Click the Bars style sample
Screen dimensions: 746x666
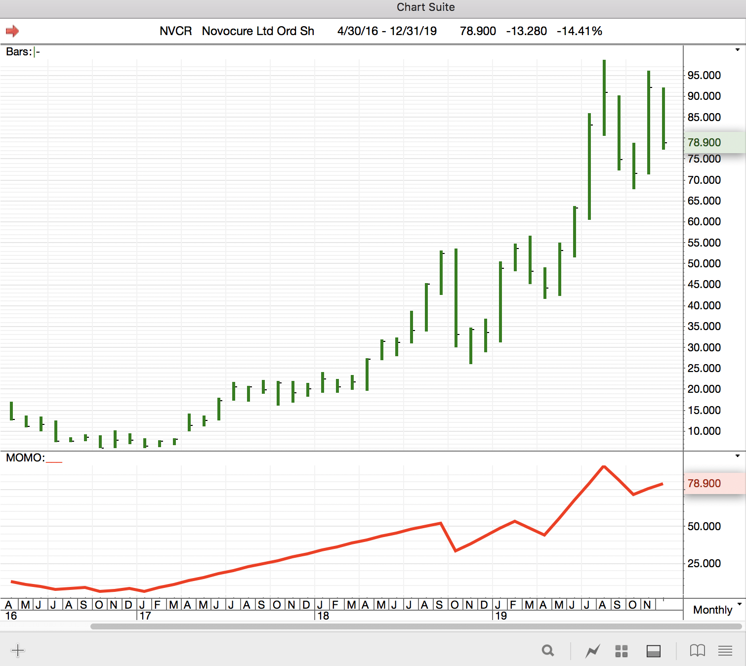(x=37, y=52)
